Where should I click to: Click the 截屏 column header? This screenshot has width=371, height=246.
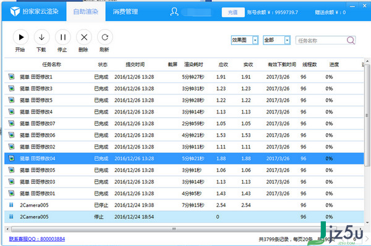click(x=173, y=65)
